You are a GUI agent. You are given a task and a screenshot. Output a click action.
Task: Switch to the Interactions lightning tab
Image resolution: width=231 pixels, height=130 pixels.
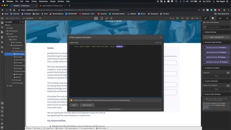tap(227, 18)
